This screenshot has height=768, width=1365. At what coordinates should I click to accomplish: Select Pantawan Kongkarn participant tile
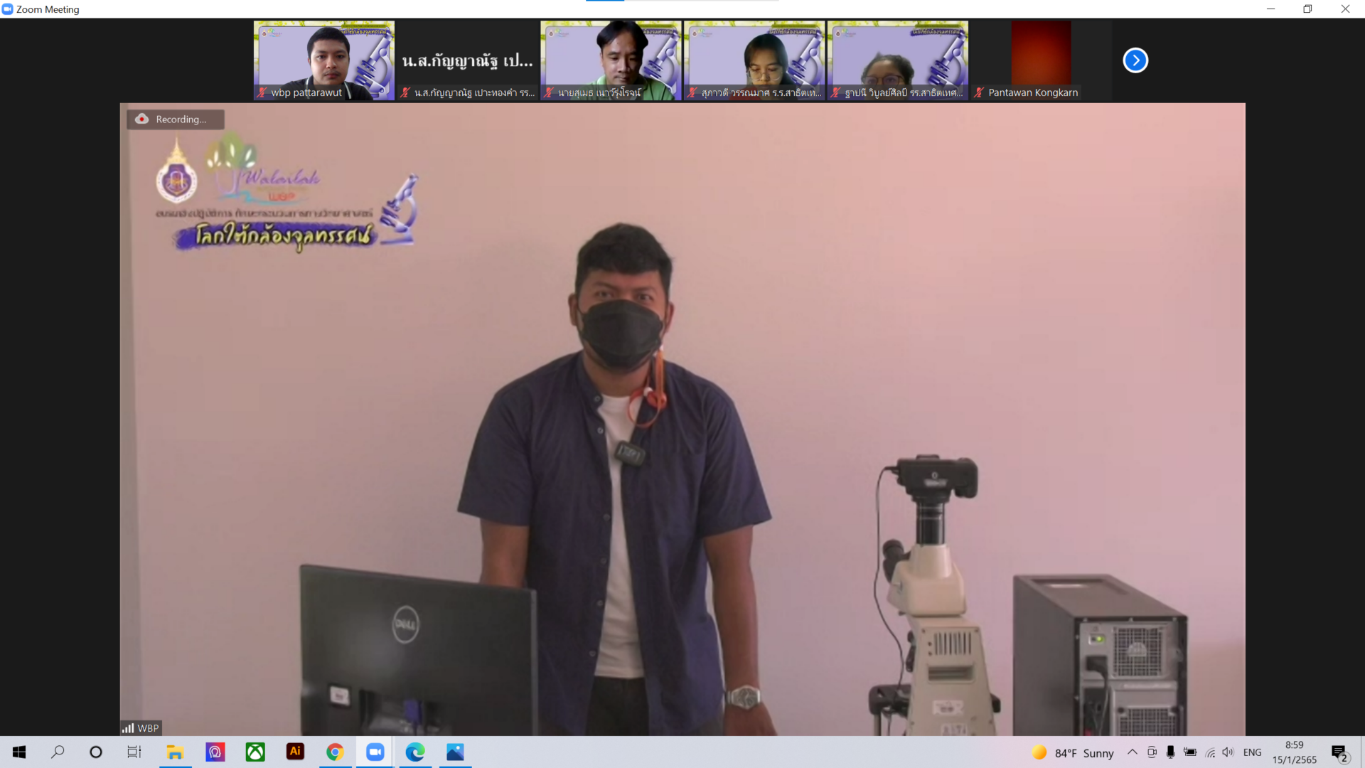pyautogui.click(x=1041, y=60)
